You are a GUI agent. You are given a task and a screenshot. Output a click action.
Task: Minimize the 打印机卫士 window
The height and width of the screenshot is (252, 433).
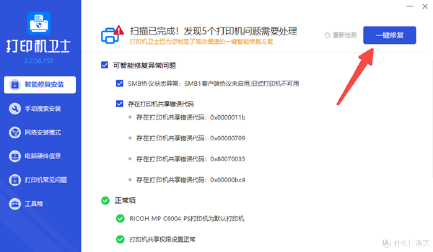410,6
